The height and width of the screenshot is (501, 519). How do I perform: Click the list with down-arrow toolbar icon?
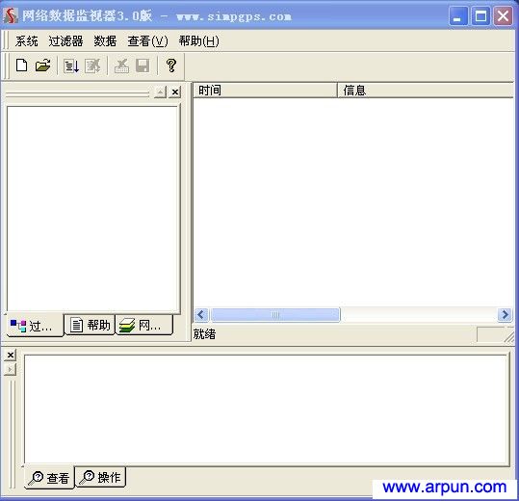(71, 66)
